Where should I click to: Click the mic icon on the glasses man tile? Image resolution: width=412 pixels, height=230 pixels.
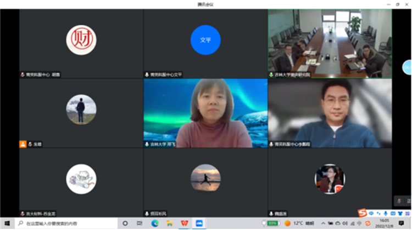pyautogui.click(x=271, y=144)
